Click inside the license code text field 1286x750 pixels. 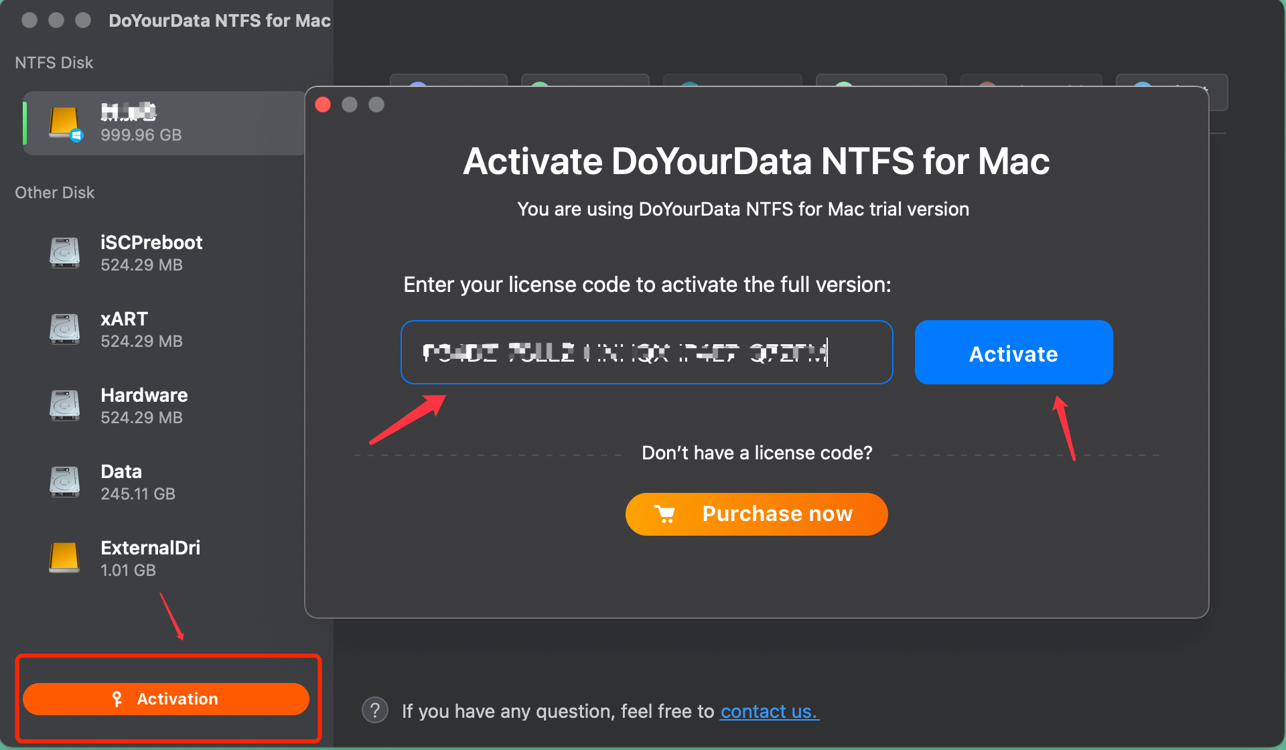point(646,352)
